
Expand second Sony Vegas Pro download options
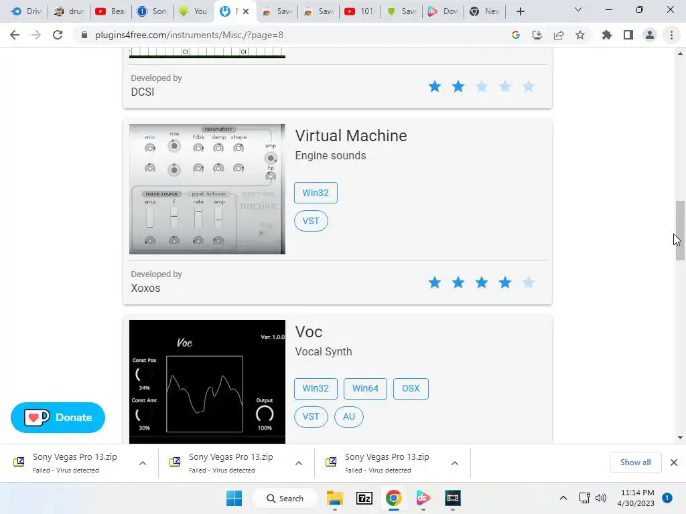[299, 463]
